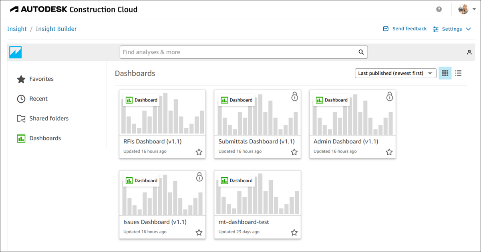Open Favorites in the sidebar
The image size is (481, 252).
(41, 79)
